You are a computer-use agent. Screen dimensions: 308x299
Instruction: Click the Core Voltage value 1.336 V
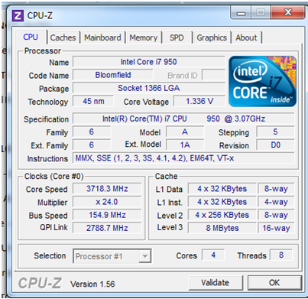(199, 101)
